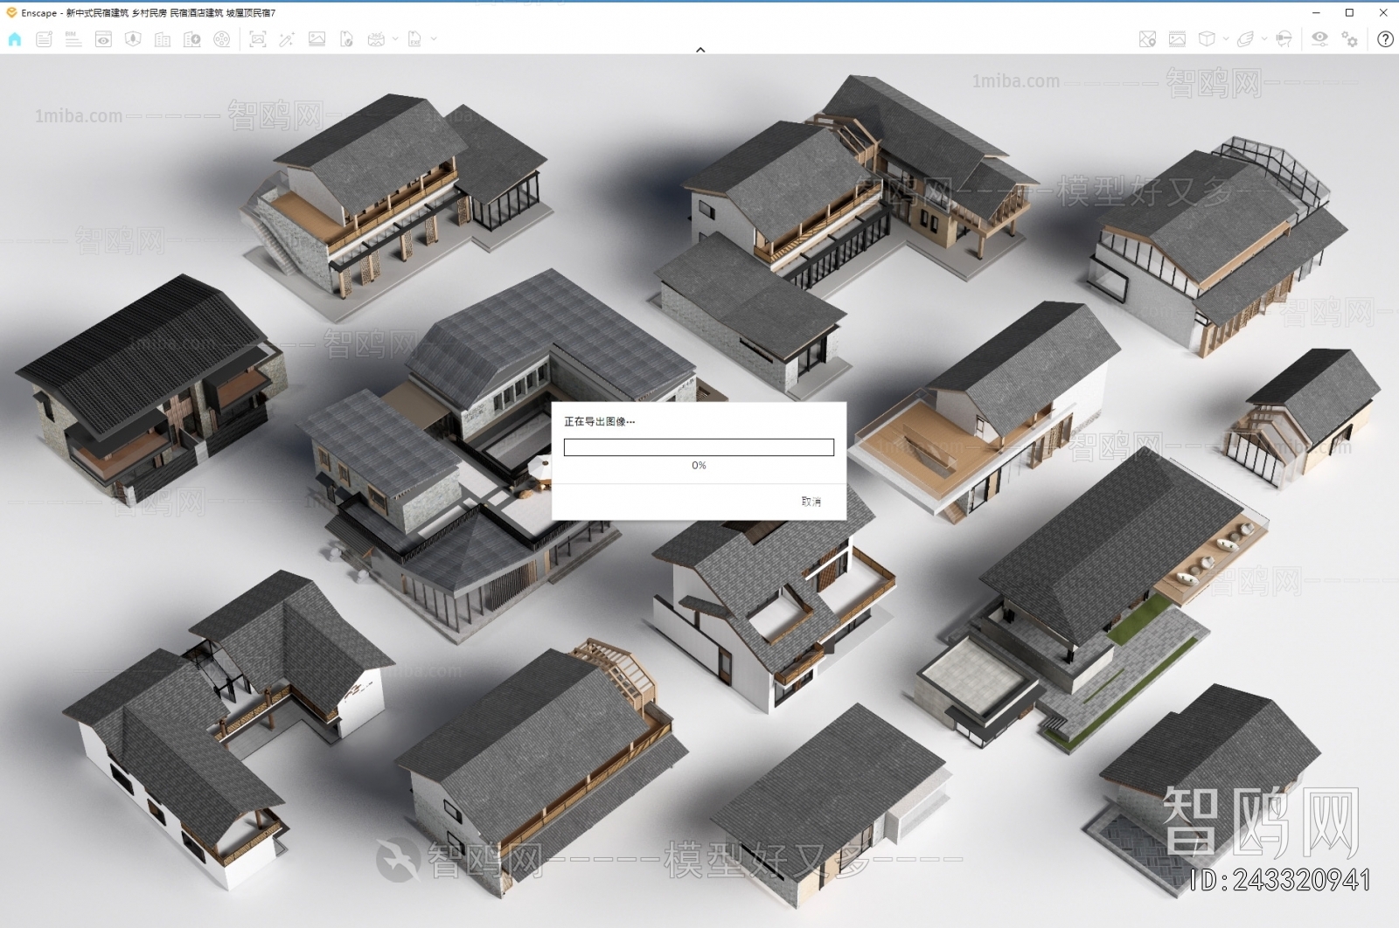Image resolution: width=1399 pixels, height=928 pixels.
Task: Toggle favorite views with the feedback icon
Action: pyautogui.click(x=44, y=38)
